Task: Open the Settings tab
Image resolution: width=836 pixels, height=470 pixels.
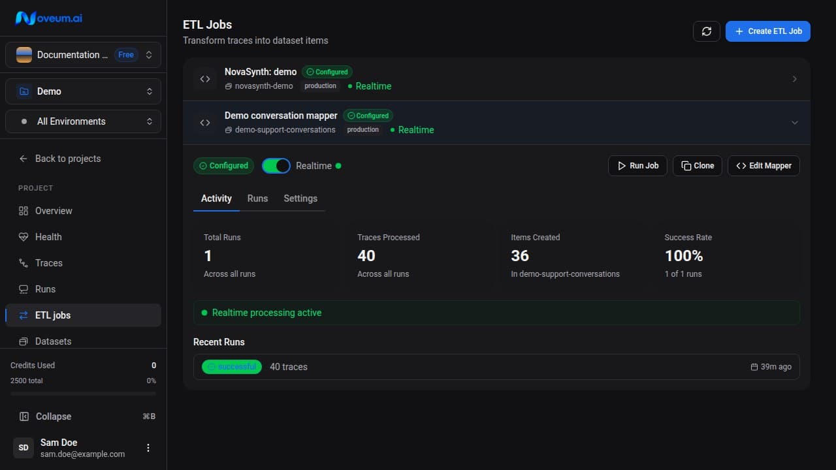Action: (x=300, y=198)
